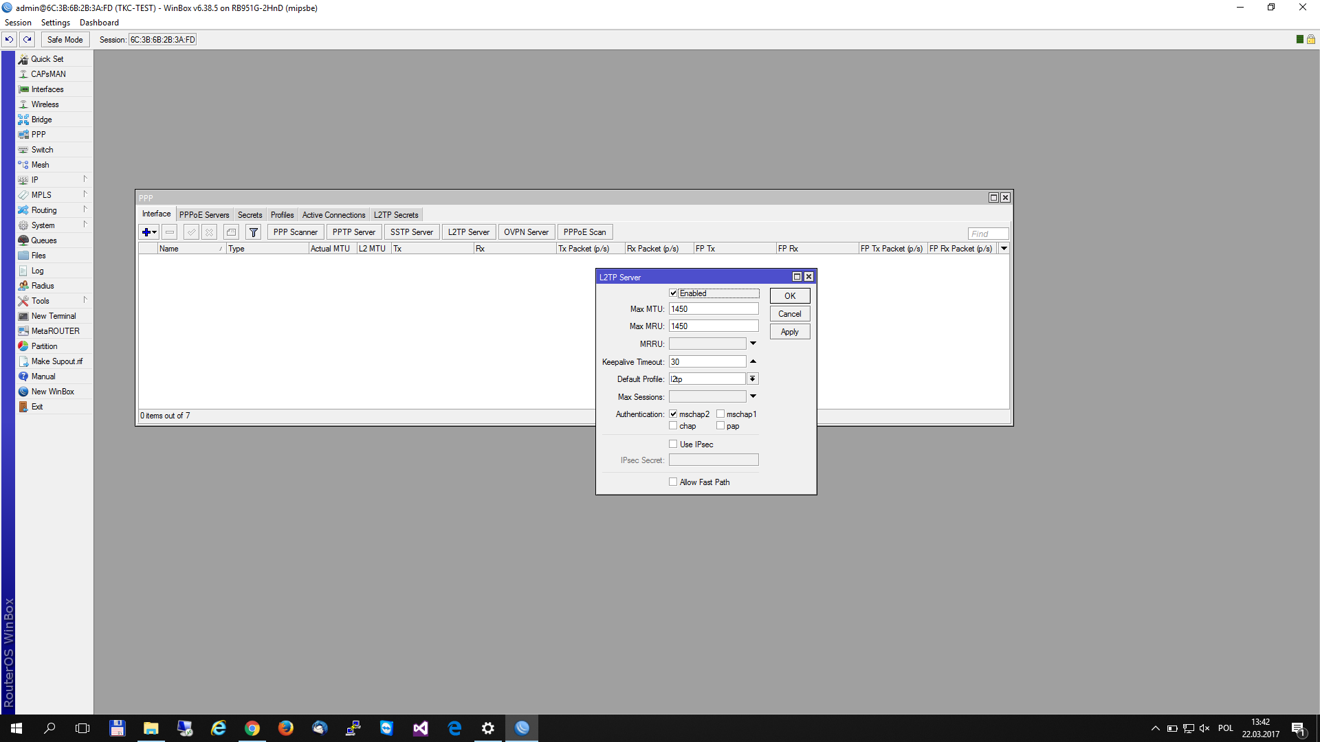Click the Redo icon in the top toolbar

pyautogui.click(x=27, y=40)
